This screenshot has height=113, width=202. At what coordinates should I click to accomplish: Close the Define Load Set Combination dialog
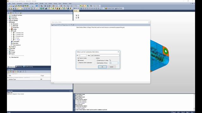[x=118, y=52]
